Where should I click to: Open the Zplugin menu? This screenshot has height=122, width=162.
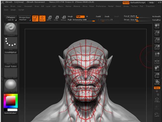[x=13, y=10]
